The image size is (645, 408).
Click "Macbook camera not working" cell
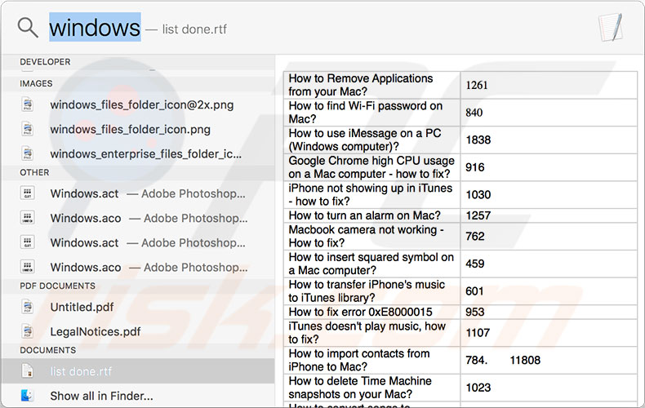point(371,237)
